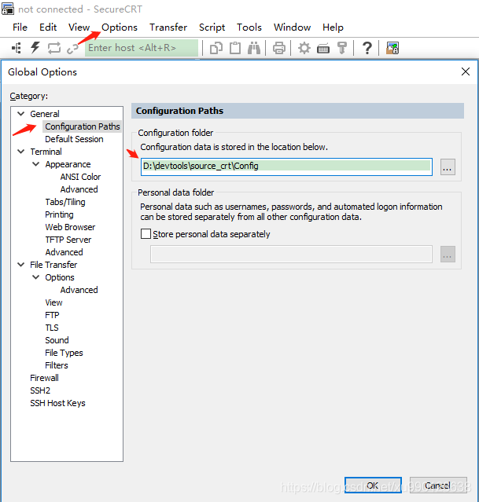Select Default Session in category tree

coord(74,139)
